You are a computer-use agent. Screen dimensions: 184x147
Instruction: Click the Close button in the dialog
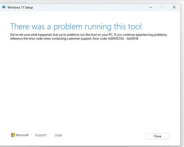coord(157,136)
